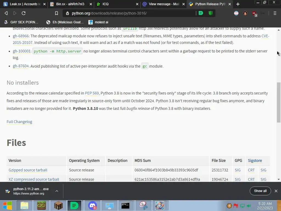The height and width of the screenshot is (211, 281).
Task: Open a new tab with plus button
Action: coord(238,4)
